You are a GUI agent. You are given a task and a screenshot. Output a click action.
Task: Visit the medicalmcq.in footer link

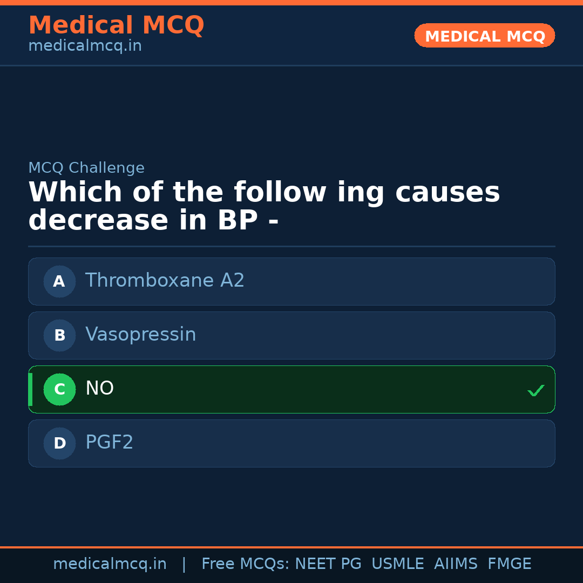[110, 564]
